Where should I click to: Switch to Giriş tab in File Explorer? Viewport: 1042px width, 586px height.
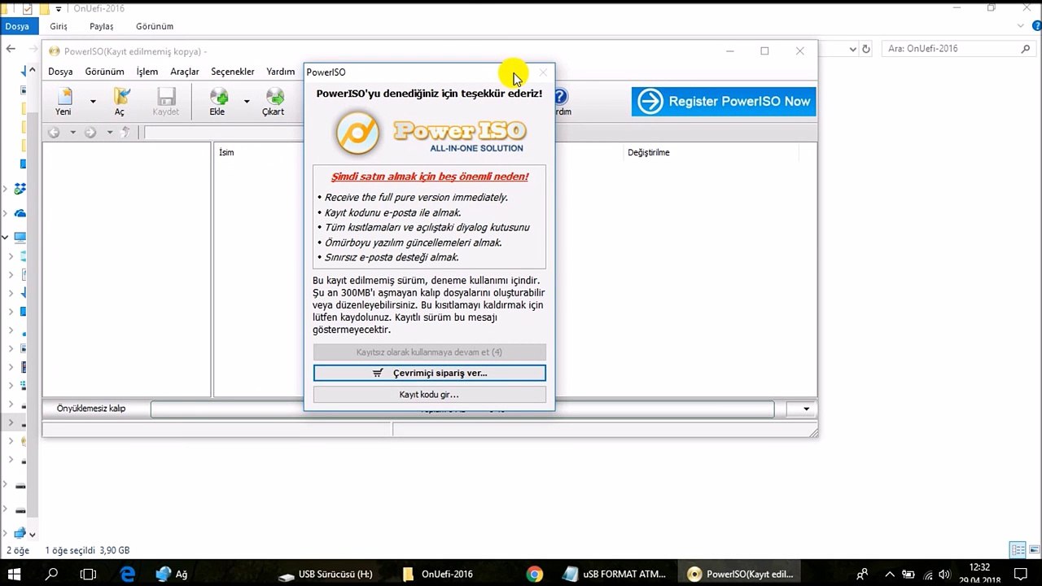59,26
